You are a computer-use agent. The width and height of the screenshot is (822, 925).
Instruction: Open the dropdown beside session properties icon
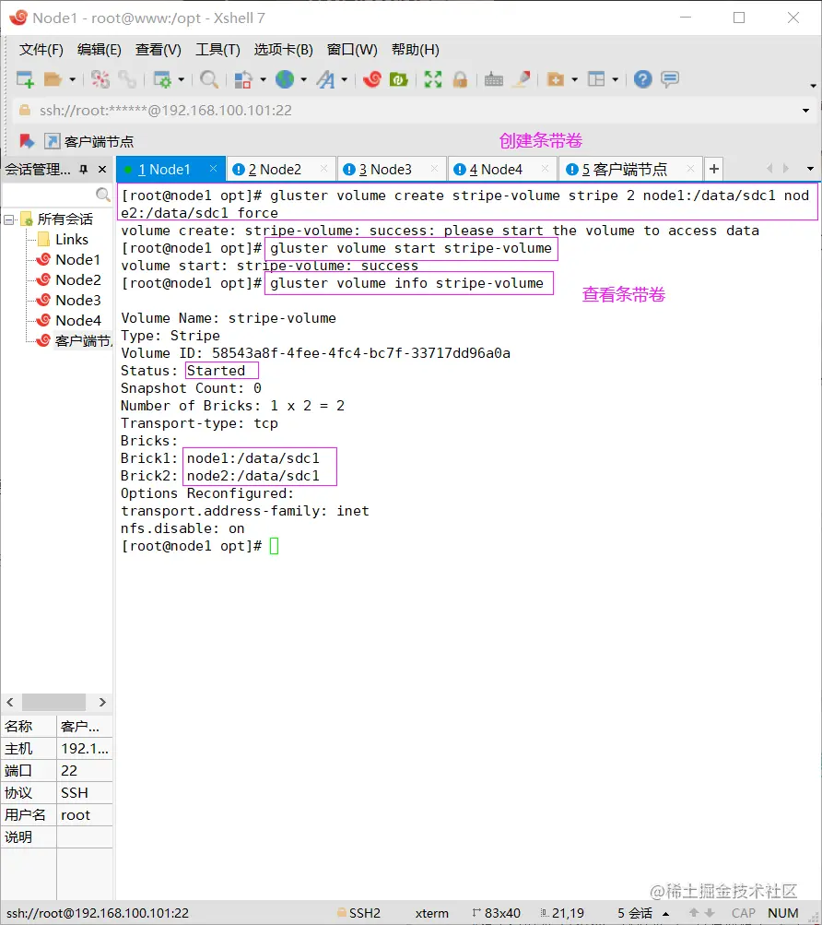coord(181,79)
